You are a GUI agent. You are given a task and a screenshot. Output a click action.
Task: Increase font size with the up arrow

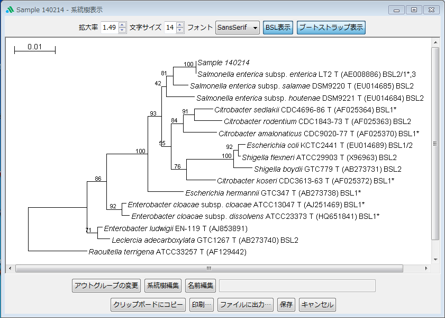tap(180, 24)
